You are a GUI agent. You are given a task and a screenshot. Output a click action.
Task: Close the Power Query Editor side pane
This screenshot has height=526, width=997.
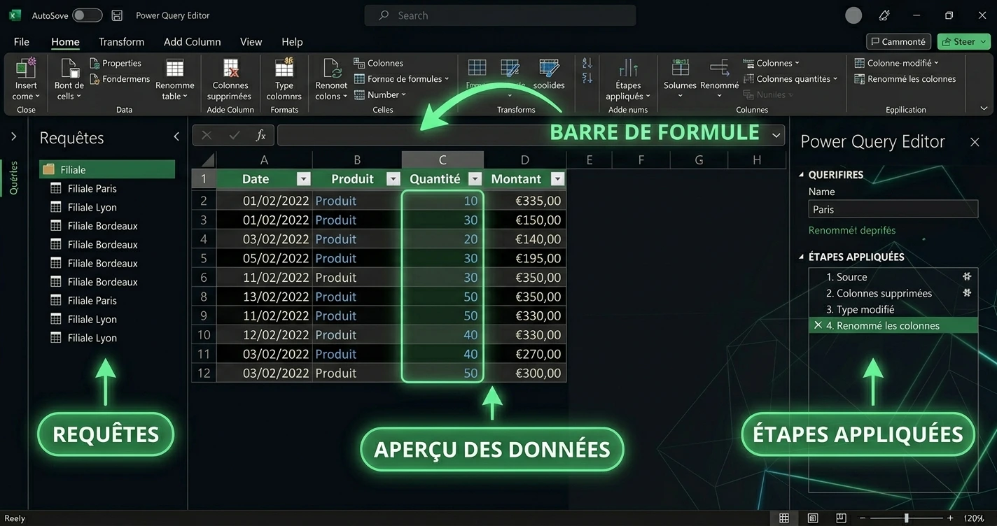(x=975, y=142)
